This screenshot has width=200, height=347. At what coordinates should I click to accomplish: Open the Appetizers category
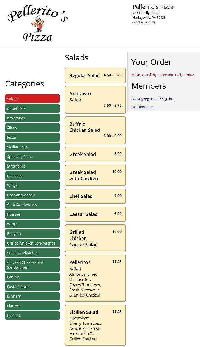(x=32, y=108)
